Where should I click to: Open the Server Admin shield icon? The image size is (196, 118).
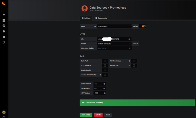coord(4,42)
